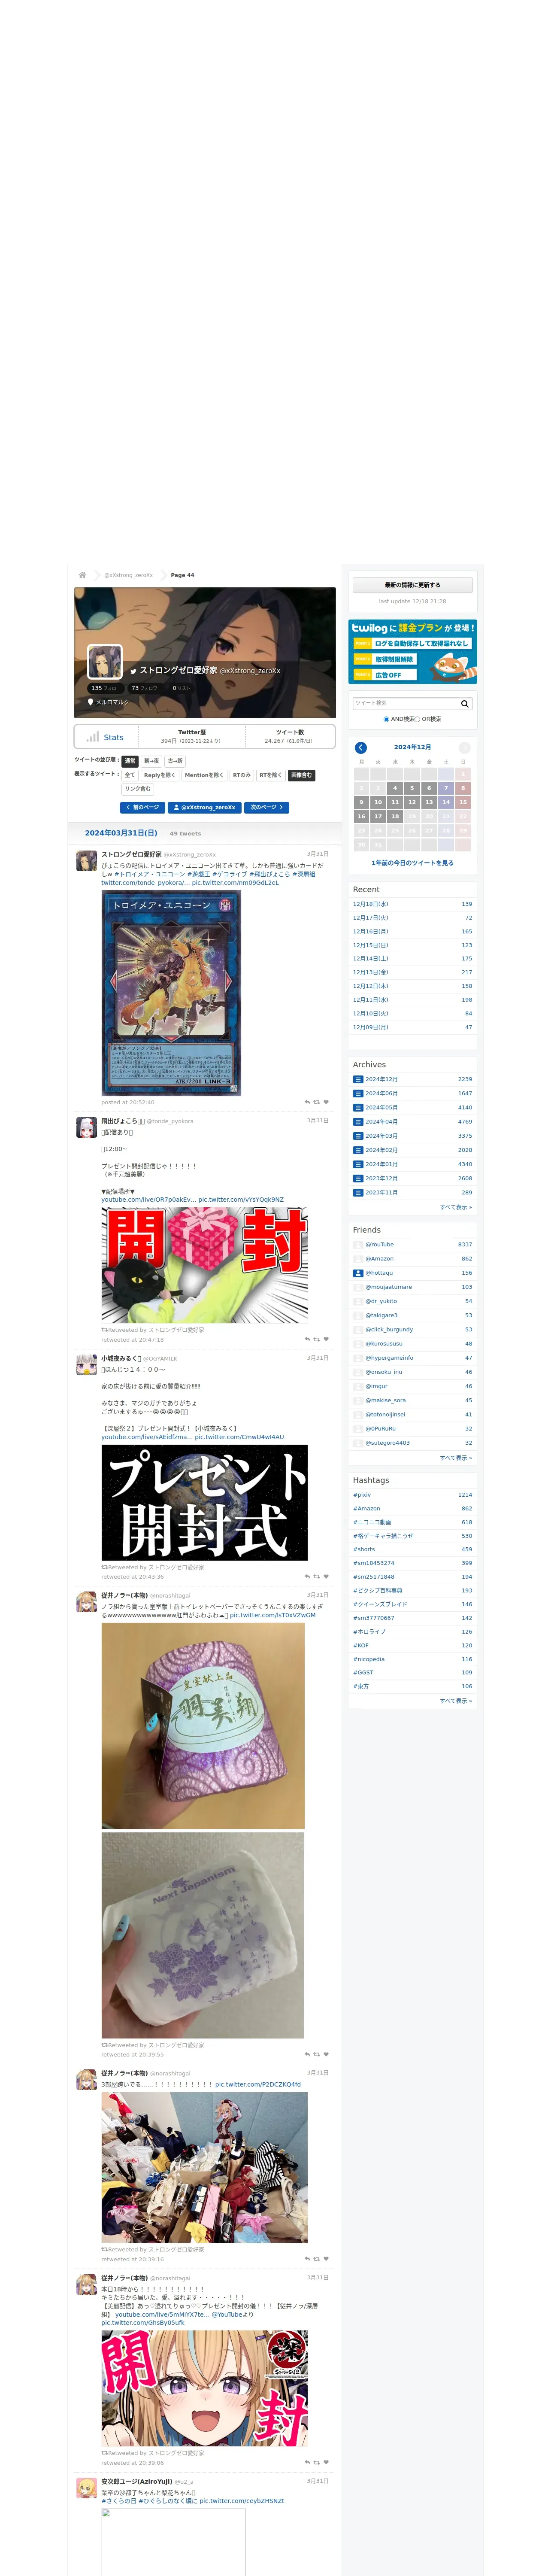Click list icon for the 2024年03月 archive
The image size is (551, 2576).
click(358, 1136)
